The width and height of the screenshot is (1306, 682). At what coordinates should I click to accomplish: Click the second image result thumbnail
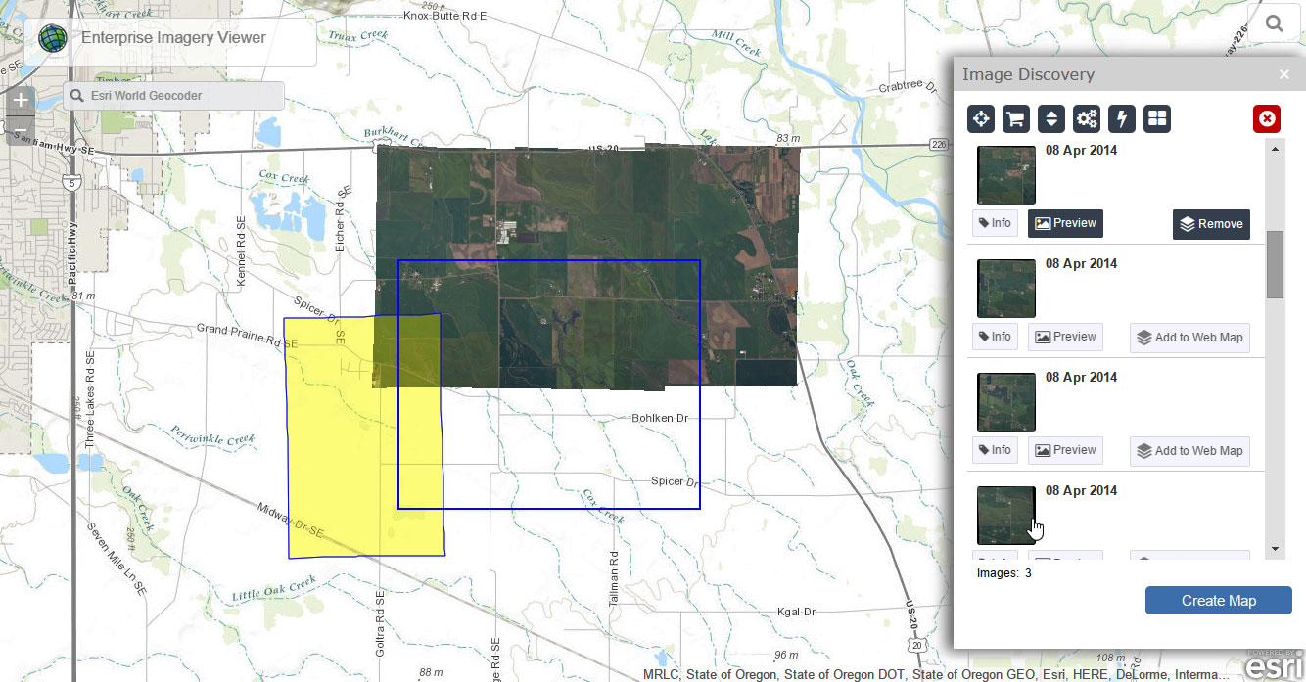(1006, 289)
